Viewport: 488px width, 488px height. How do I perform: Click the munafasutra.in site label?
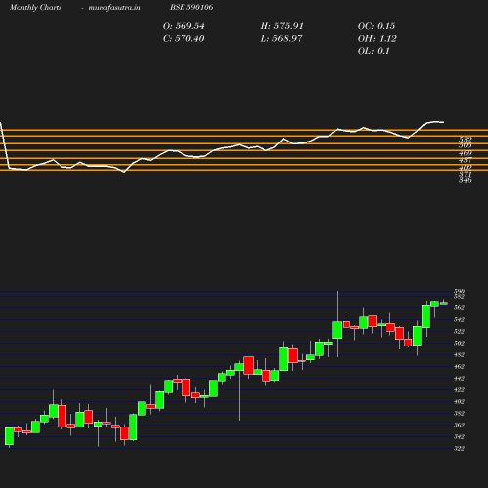pyautogui.click(x=114, y=7)
